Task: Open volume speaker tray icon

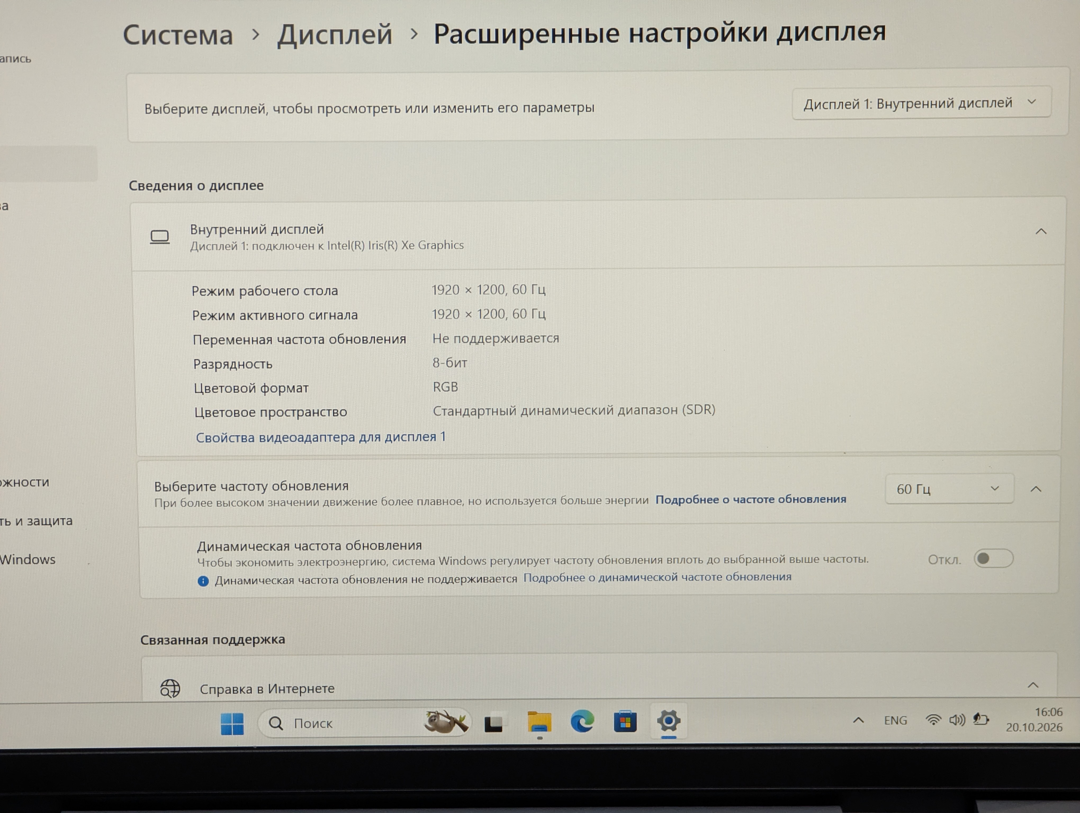Action: tap(957, 720)
